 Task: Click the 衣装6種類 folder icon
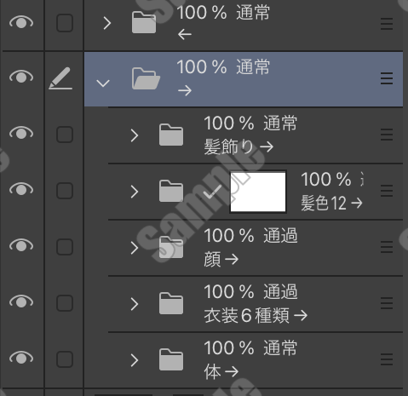tap(171, 303)
